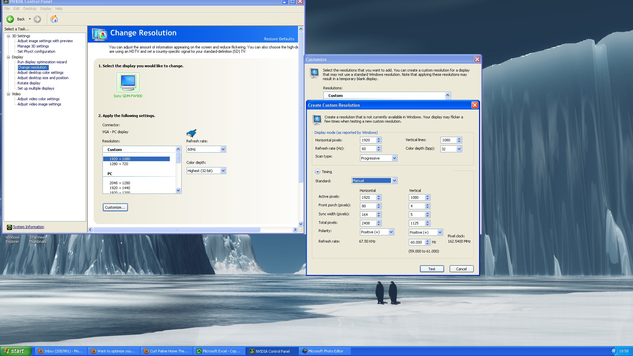Switch to Microsoft Photo Editor taskbar item
This screenshot has width=633, height=356.
point(325,351)
